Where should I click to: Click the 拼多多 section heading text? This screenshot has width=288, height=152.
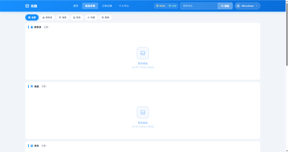pyautogui.click(x=38, y=27)
